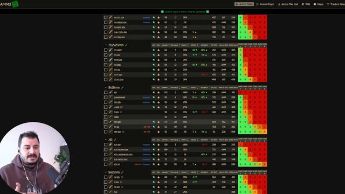Click the buy tag icon for ACP RIP

point(154,145)
